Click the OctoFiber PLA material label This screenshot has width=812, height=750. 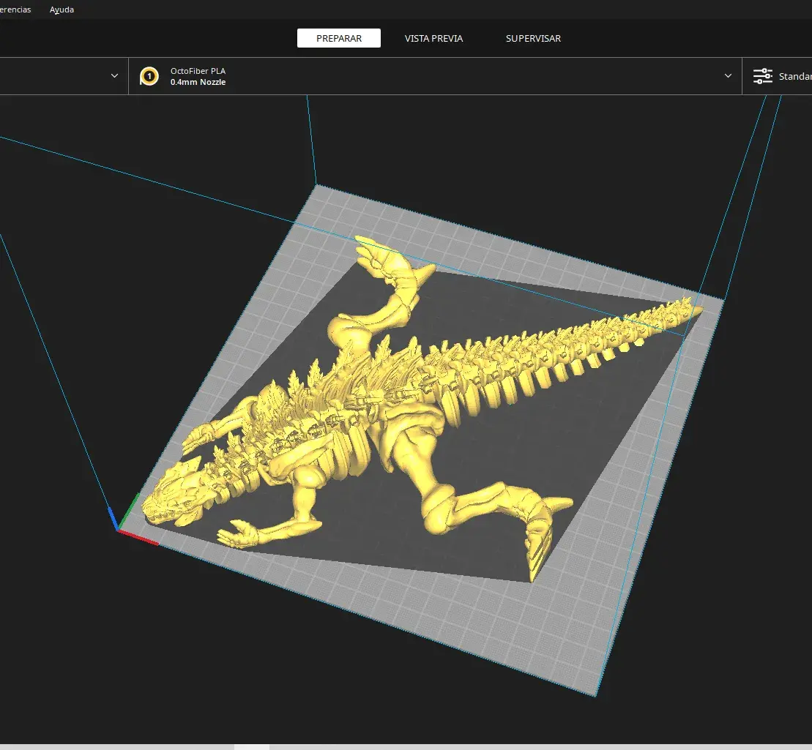point(198,71)
